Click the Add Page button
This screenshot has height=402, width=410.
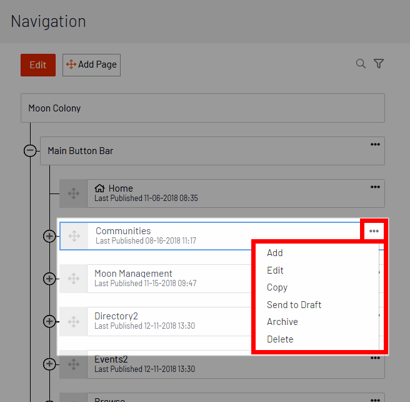click(x=91, y=65)
